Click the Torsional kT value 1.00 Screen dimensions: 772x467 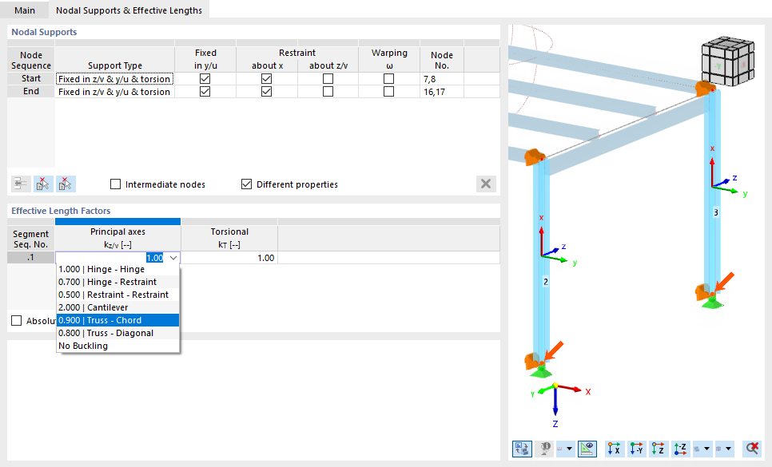229,258
